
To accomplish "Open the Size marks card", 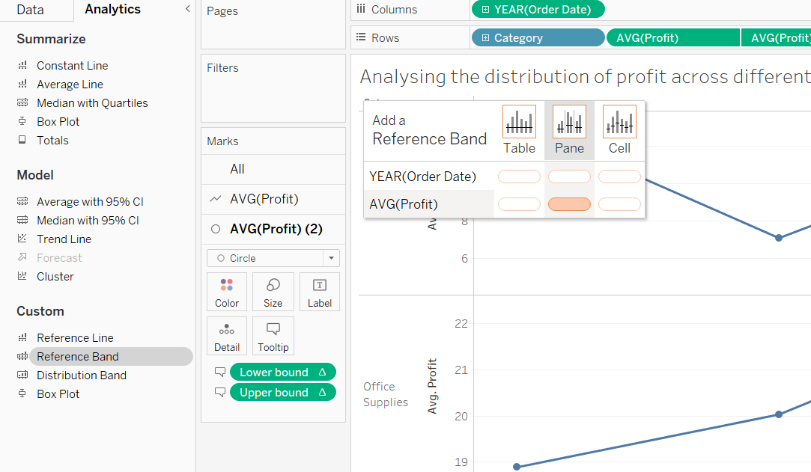I will click(273, 292).
